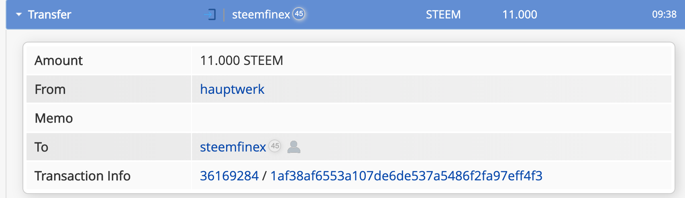The height and width of the screenshot is (198, 685).
Task: Open steemfinex link in To row
Action: [233, 147]
